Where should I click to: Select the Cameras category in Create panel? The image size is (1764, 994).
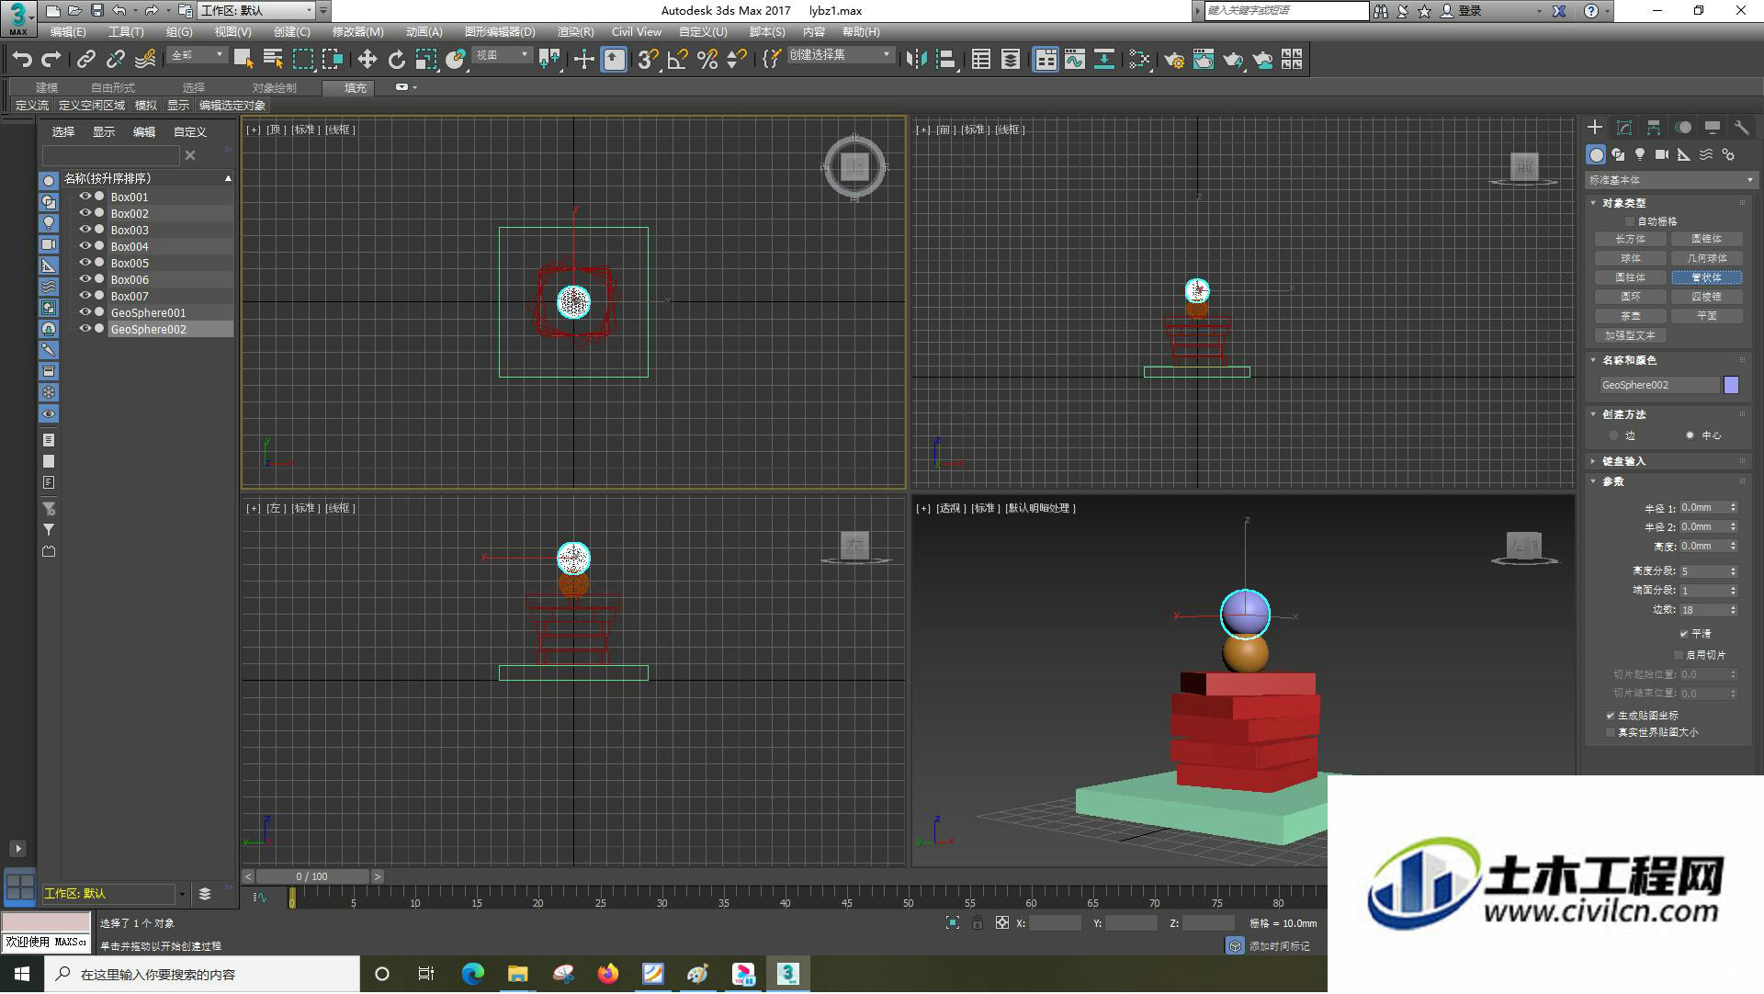click(x=1662, y=155)
